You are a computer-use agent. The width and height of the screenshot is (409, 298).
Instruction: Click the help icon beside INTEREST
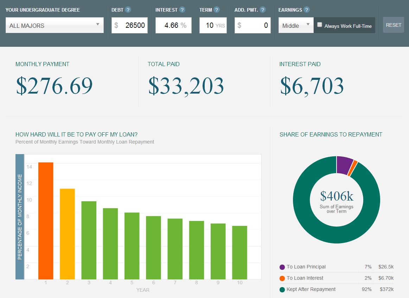click(x=182, y=10)
